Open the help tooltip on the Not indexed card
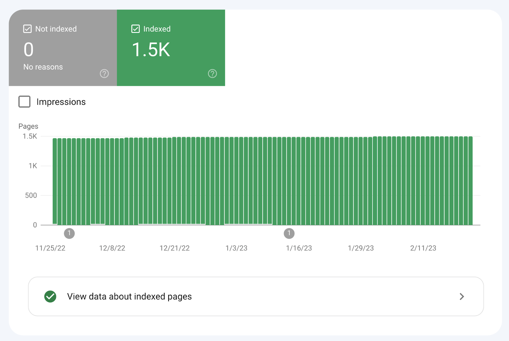The width and height of the screenshot is (509, 341). [x=104, y=74]
